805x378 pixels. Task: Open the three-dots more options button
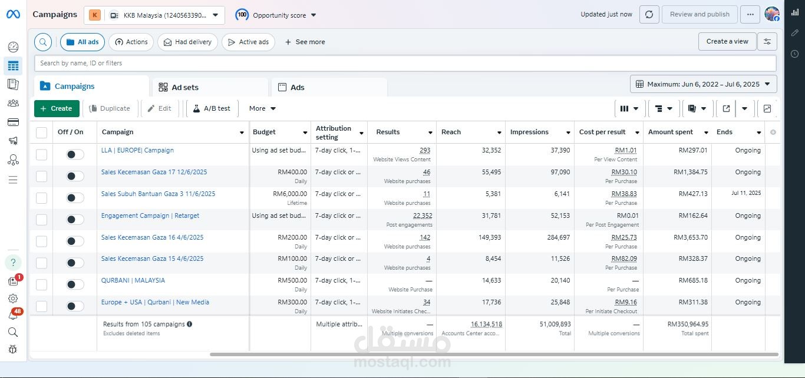click(x=750, y=15)
